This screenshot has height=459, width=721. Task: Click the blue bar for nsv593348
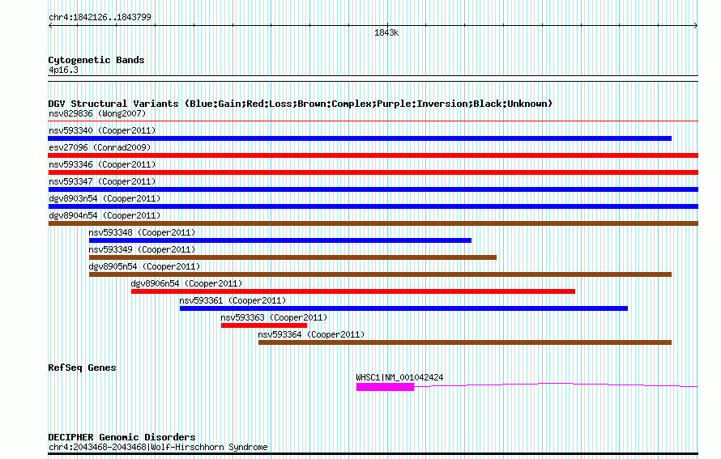point(280,240)
